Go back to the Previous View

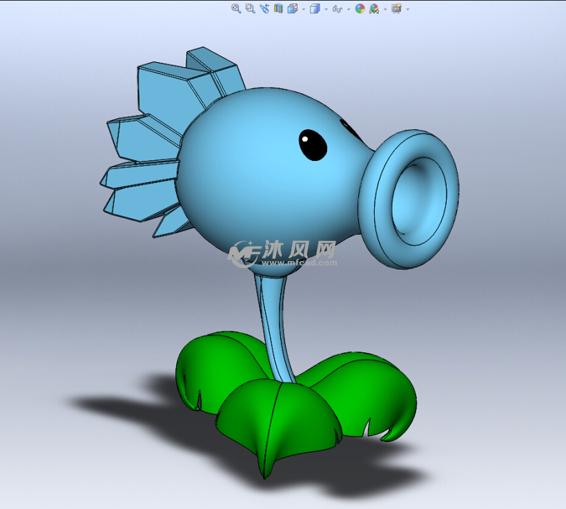click(x=264, y=9)
